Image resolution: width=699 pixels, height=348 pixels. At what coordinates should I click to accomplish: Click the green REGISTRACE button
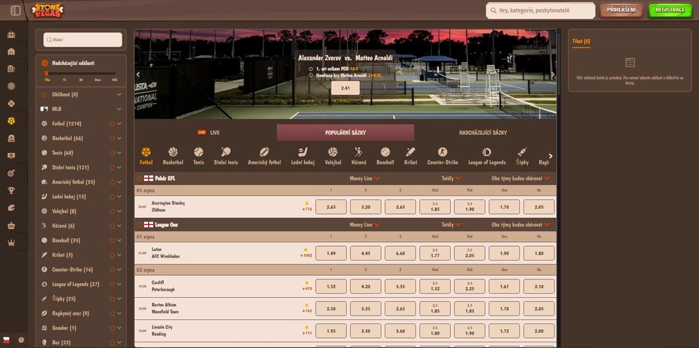tap(670, 10)
